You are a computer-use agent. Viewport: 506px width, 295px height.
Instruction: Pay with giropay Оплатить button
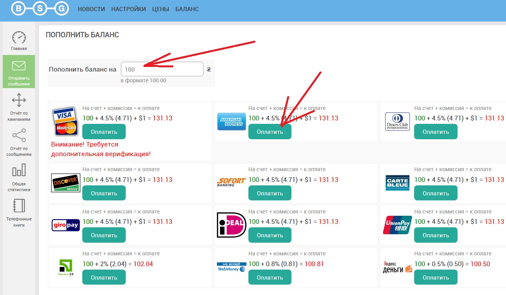point(104,235)
